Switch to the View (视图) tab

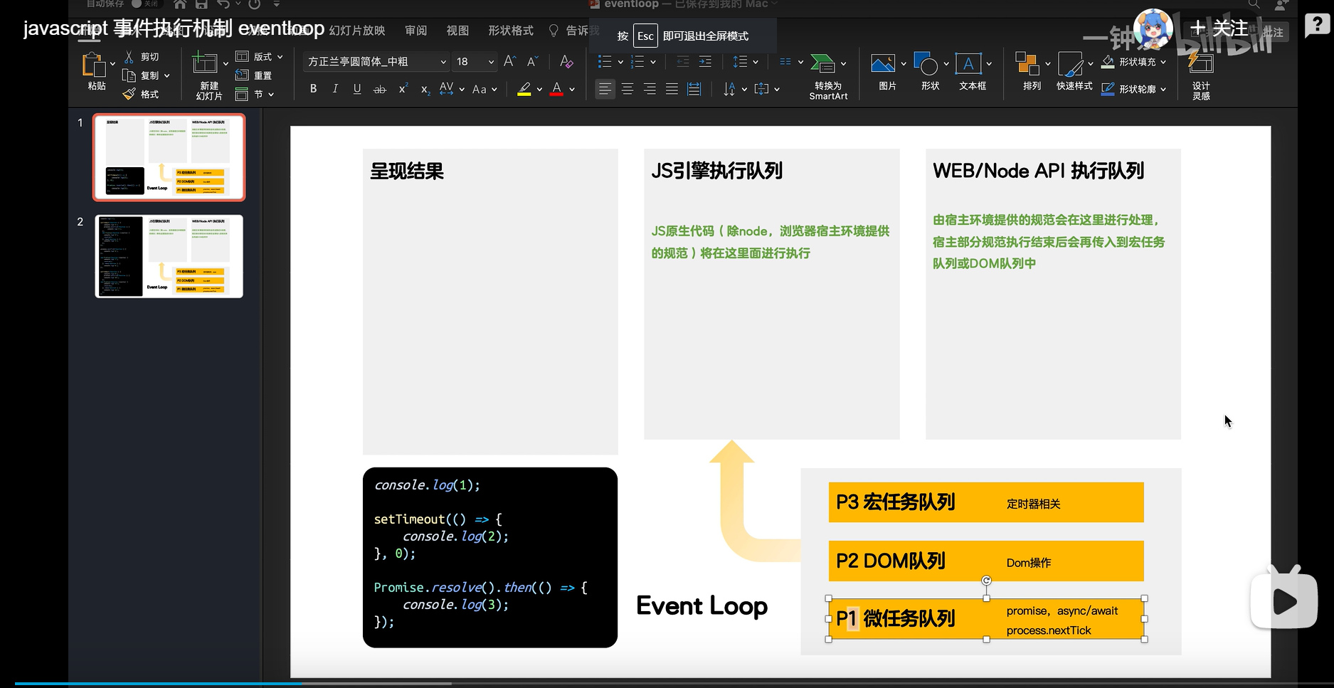click(457, 31)
